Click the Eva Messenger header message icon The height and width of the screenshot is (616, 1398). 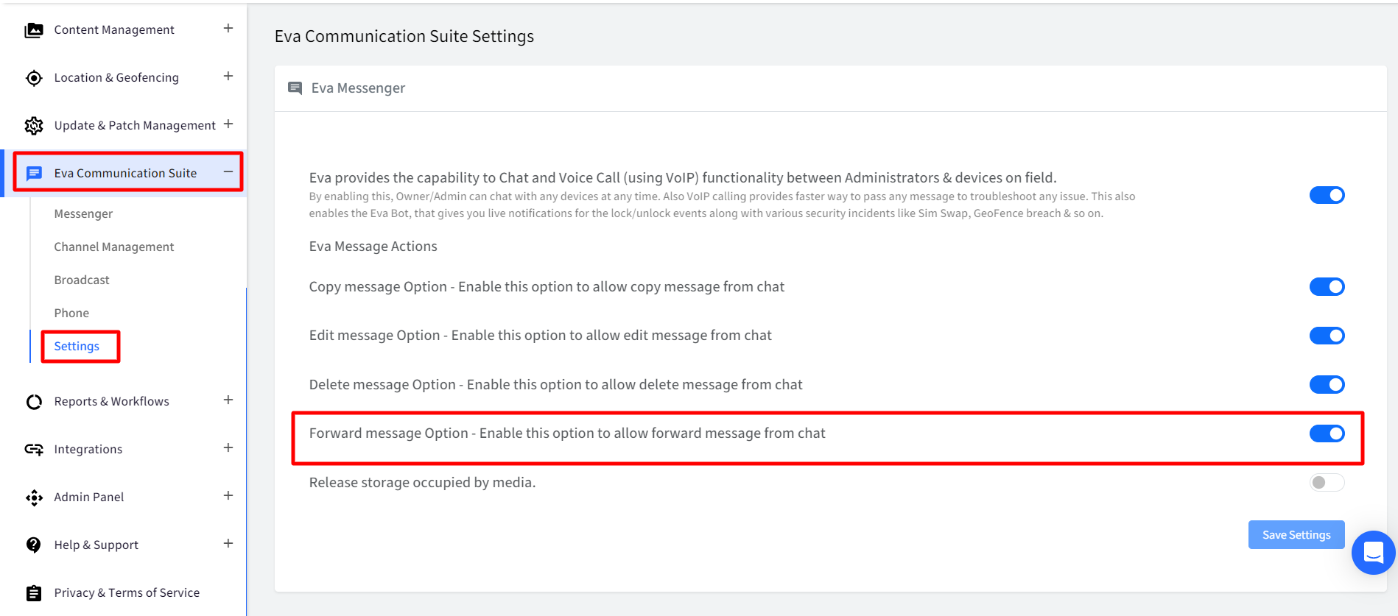pyautogui.click(x=295, y=88)
